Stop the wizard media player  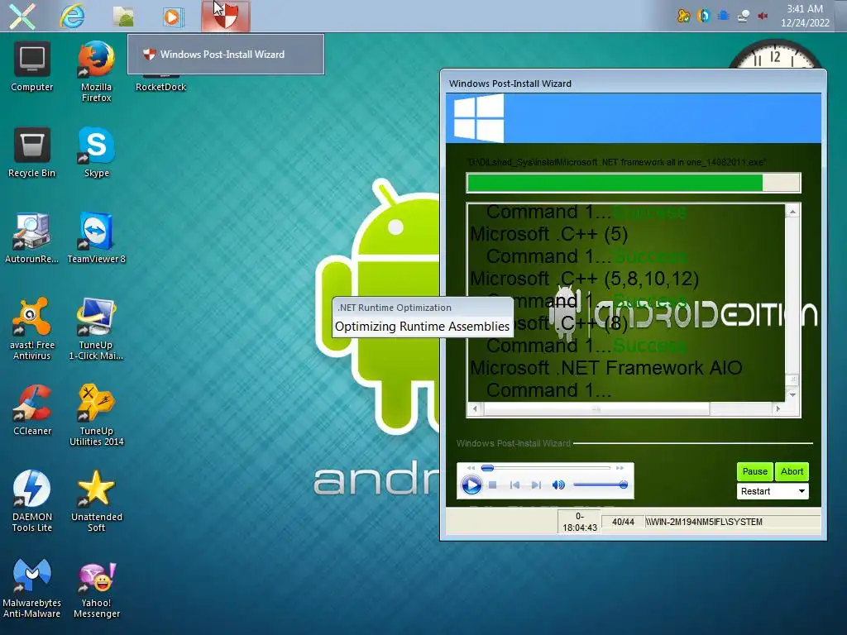click(x=493, y=485)
